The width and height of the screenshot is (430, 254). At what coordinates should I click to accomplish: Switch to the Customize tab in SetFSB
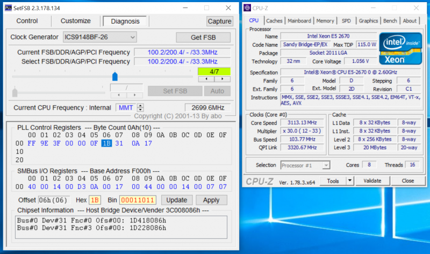pos(75,21)
